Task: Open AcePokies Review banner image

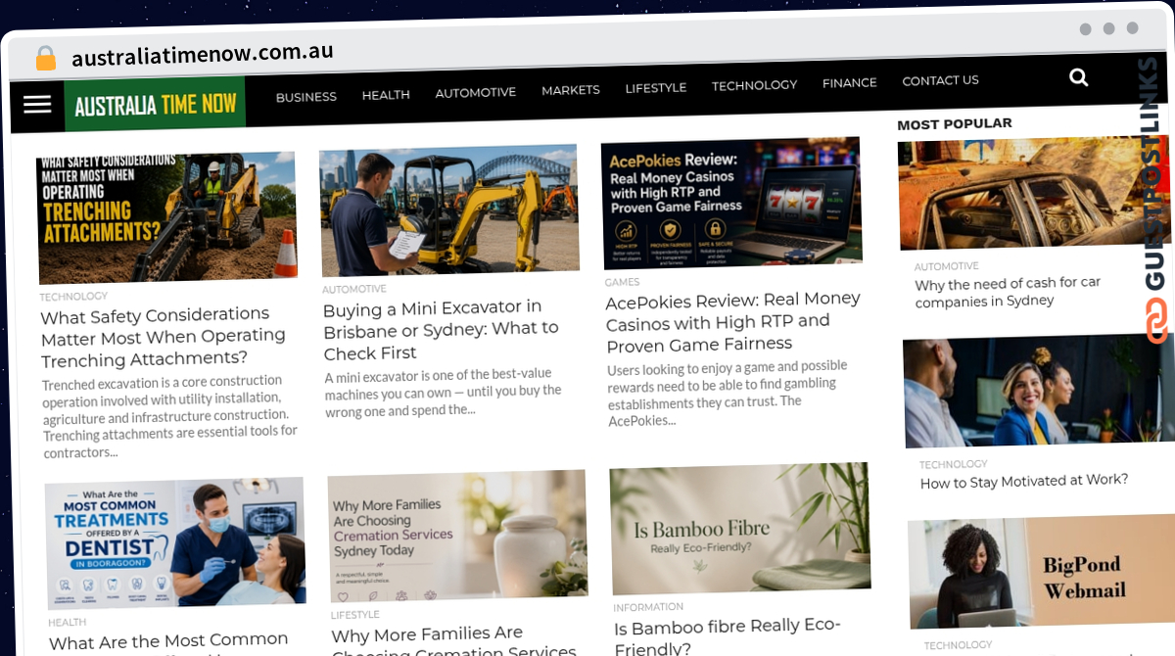Action: pos(732,203)
